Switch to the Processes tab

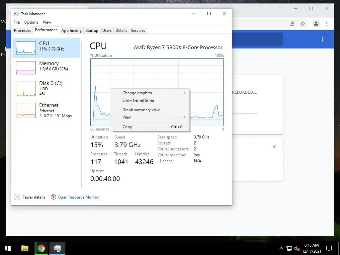(22, 30)
